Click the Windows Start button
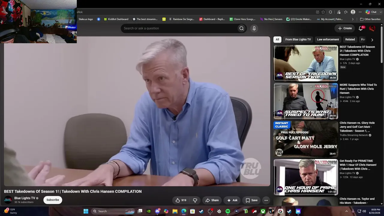 coord(86,211)
